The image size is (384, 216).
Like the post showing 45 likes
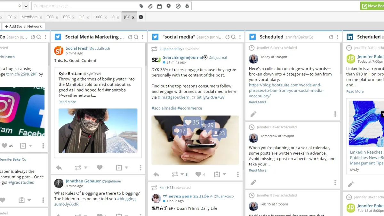tap(4, 146)
